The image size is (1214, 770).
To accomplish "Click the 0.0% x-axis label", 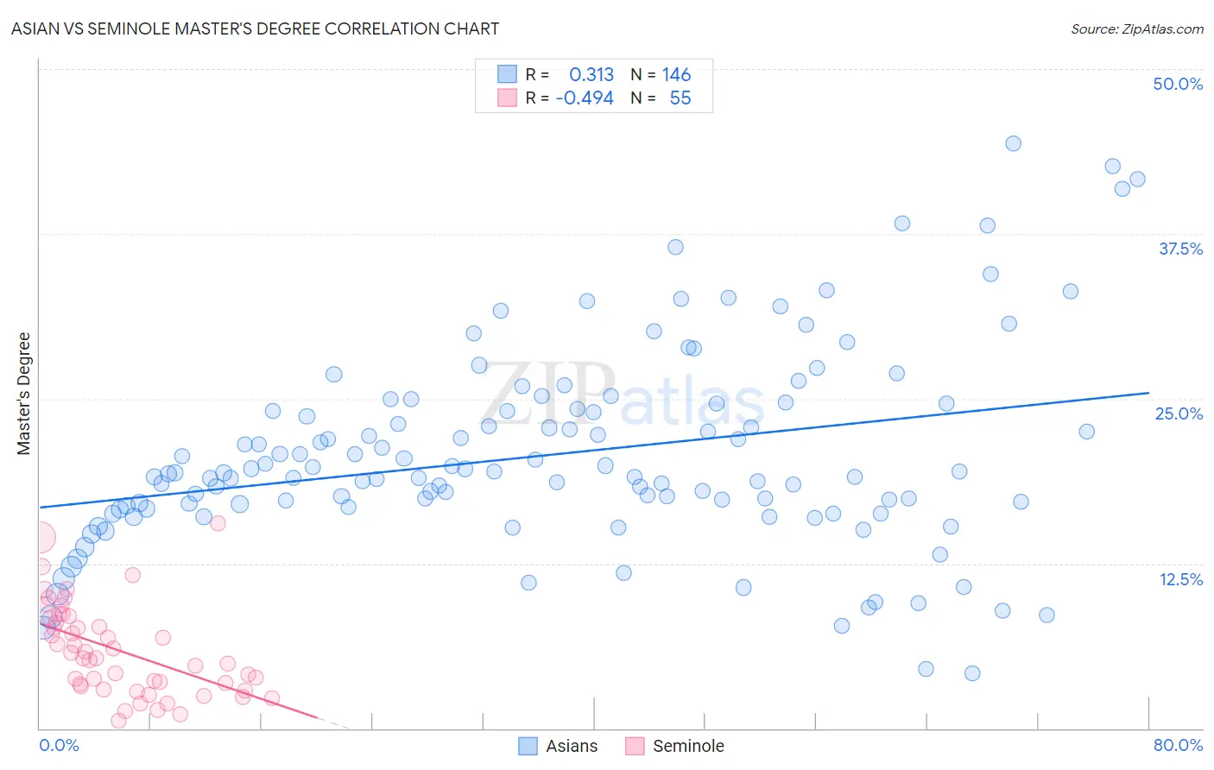I will point(59,745).
